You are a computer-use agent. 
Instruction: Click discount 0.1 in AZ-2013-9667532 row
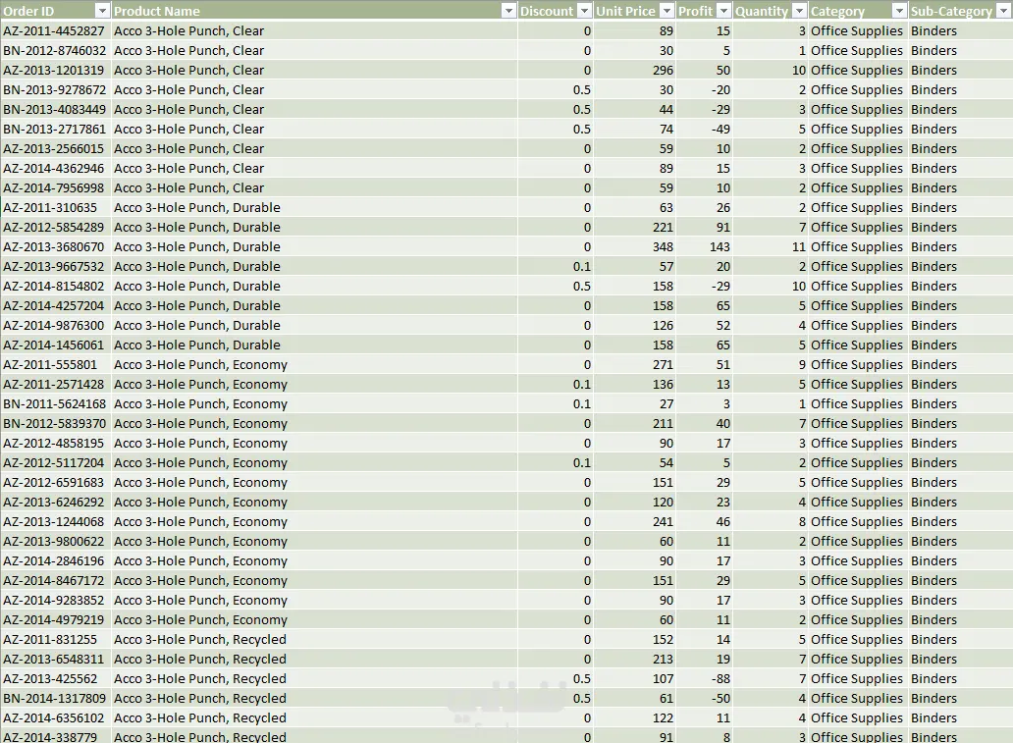pos(582,266)
